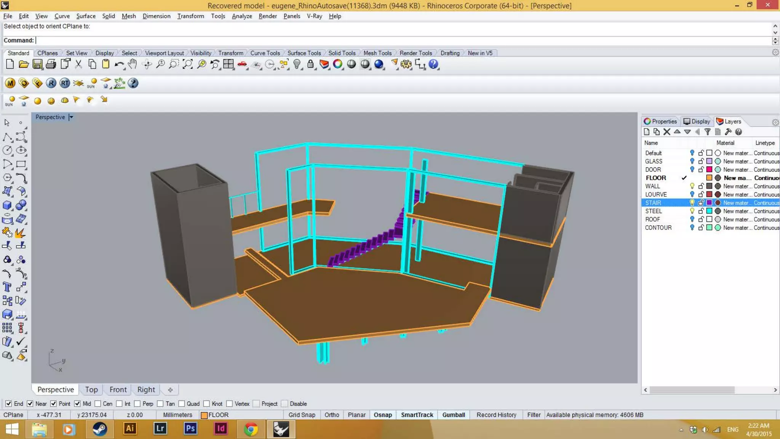Image resolution: width=780 pixels, height=439 pixels.
Task: Switch to the Surface Tools tab
Action: [x=304, y=53]
